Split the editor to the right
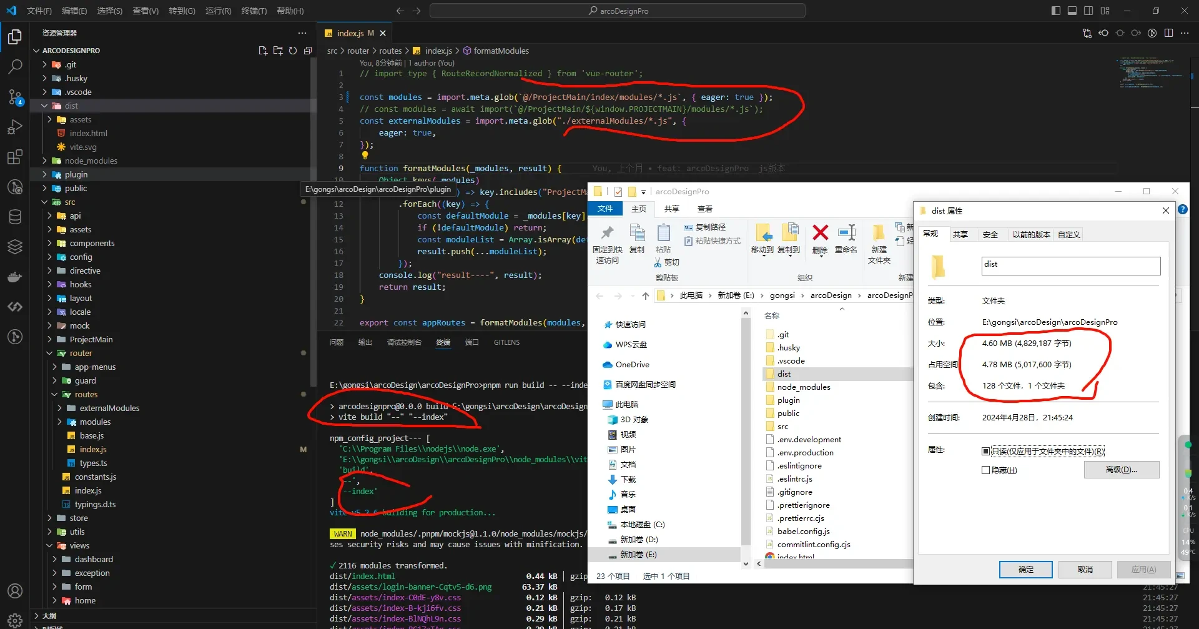This screenshot has height=629, width=1199. [1168, 33]
